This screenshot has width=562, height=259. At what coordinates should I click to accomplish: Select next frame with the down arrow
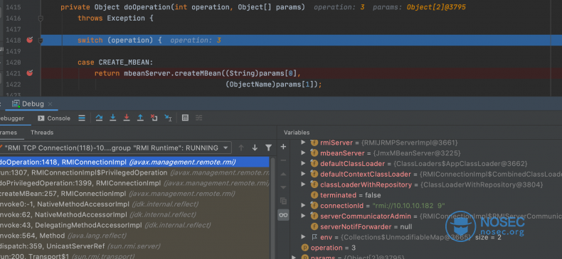[255, 148]
